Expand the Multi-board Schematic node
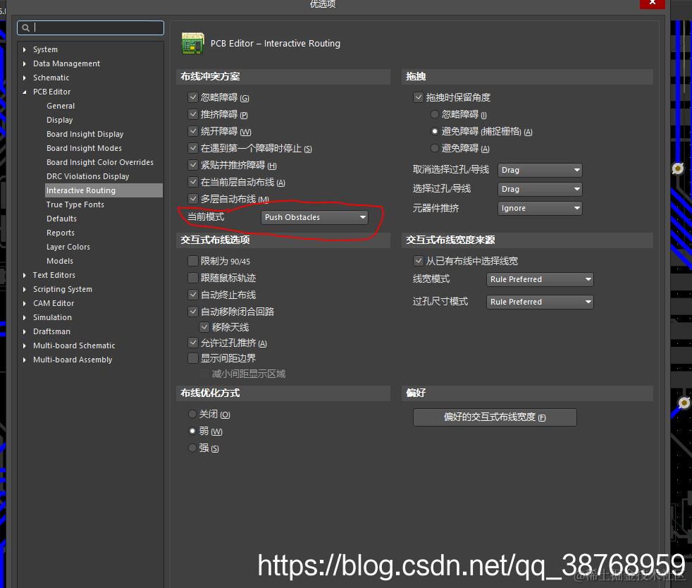 point(24,345)
